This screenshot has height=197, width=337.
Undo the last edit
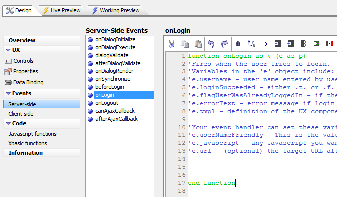pos(211,44)
